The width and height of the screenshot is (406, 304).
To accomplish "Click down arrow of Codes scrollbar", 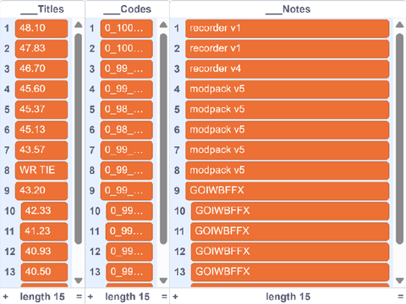I will click(163, 280).
